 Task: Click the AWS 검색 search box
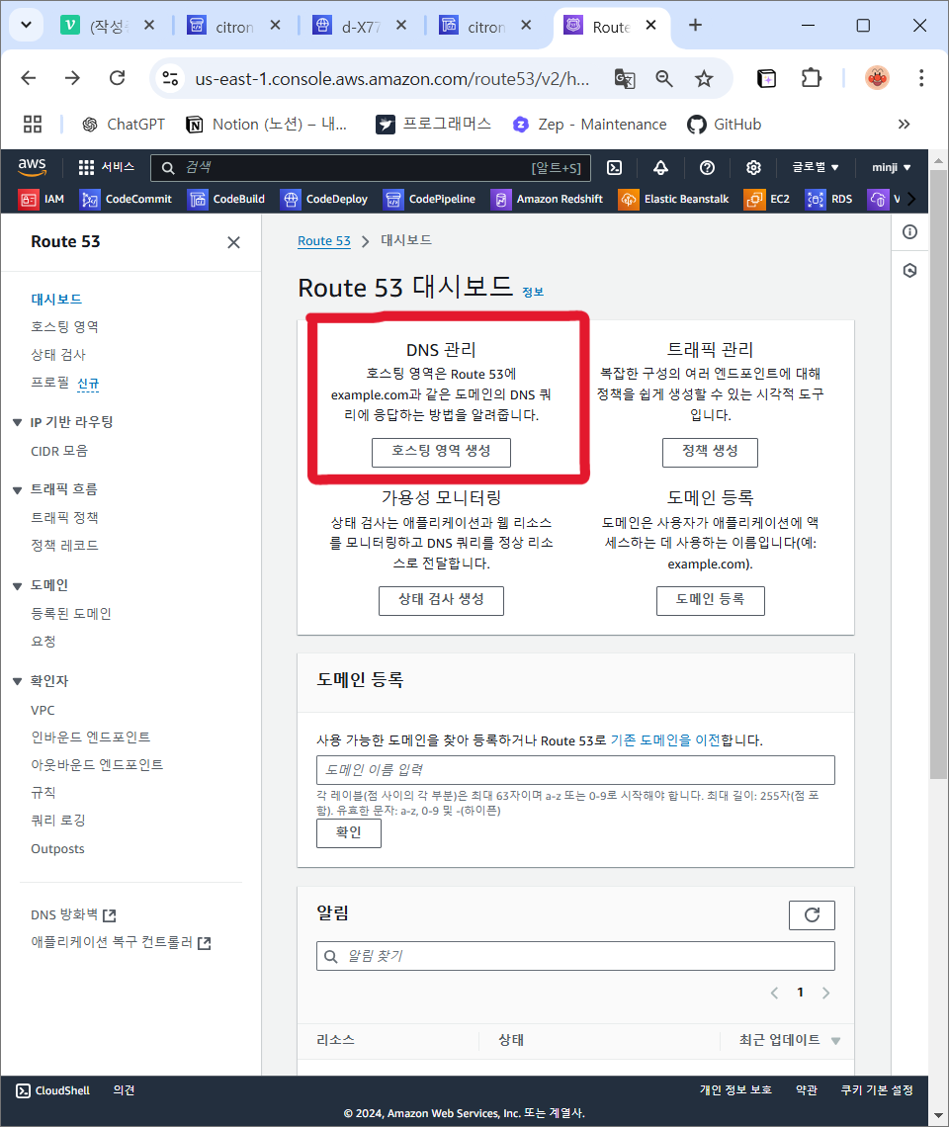point(371,167)
